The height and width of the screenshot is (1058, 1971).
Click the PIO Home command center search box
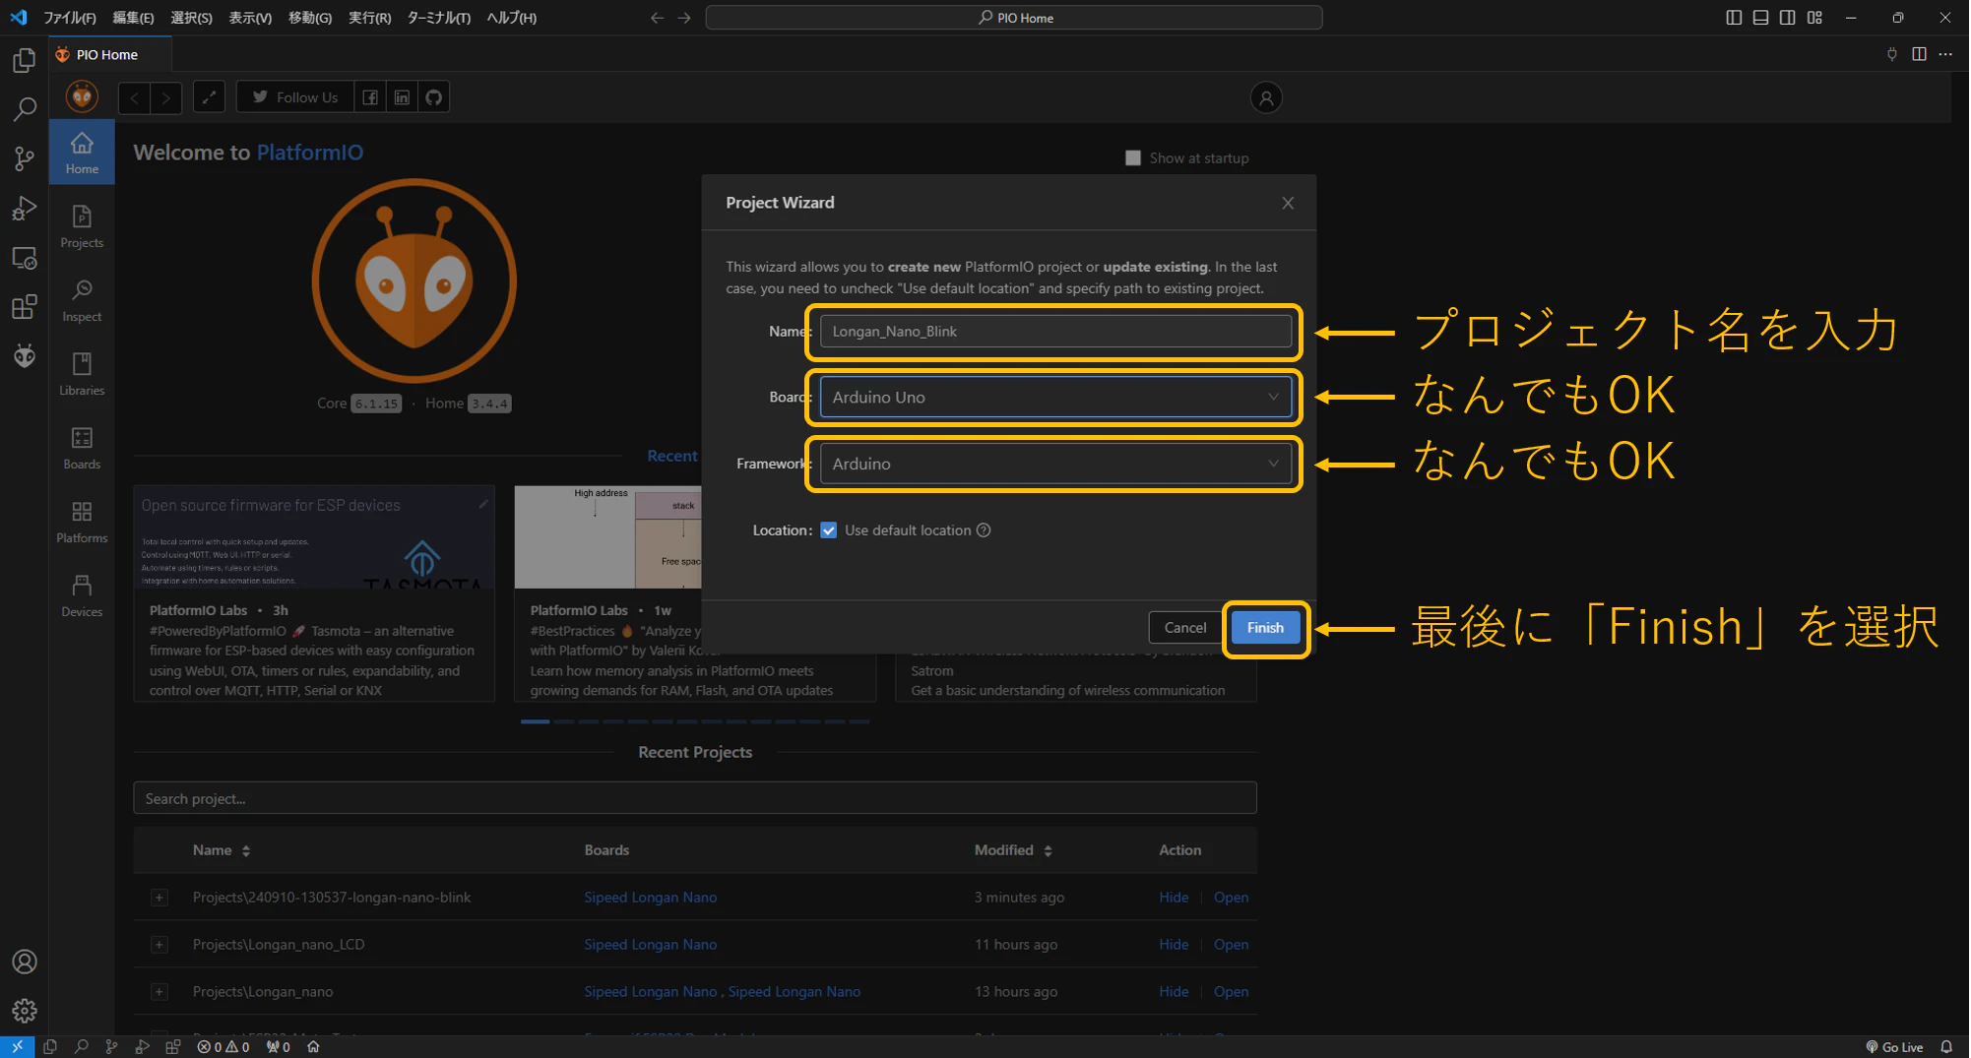coord(1014,18)
